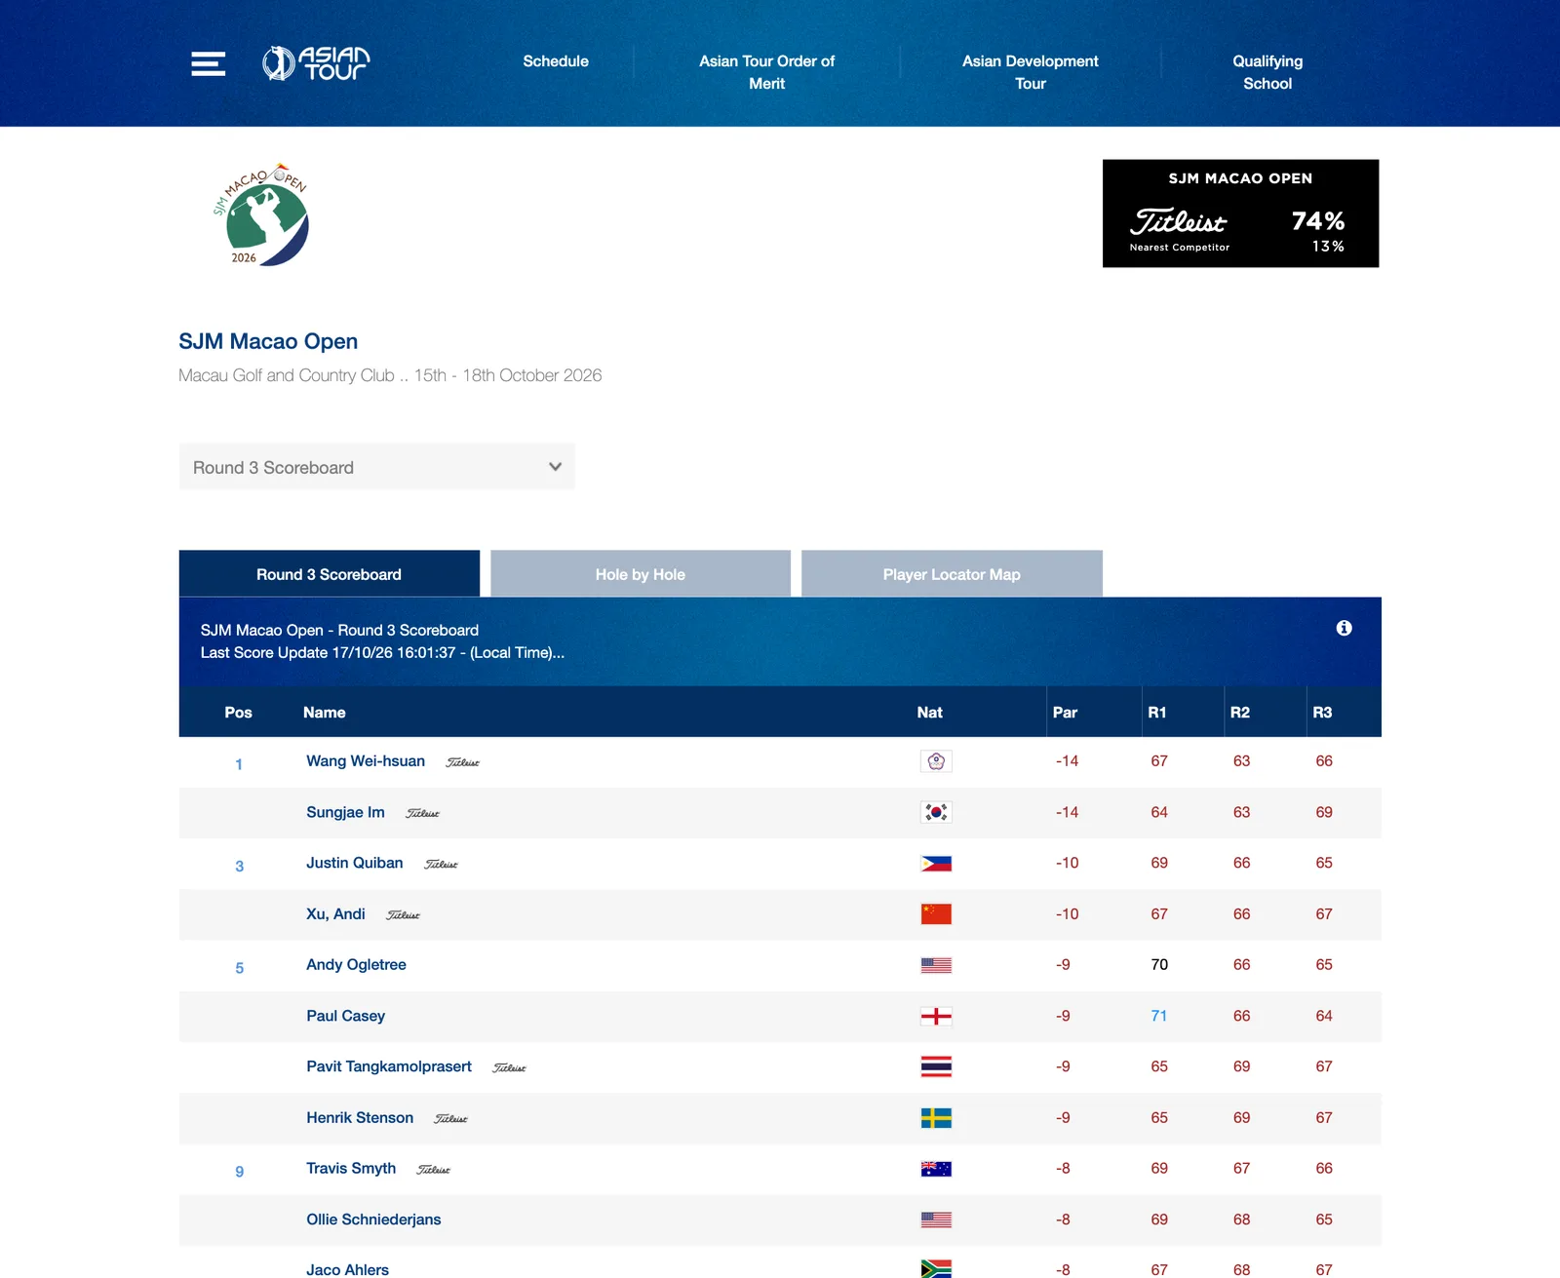Go to Asian Development Tour page
1560x1278 pixels.
pyautogui.click(x=1030, y=72)
